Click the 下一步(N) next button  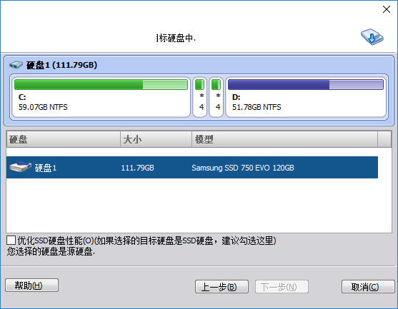point(282,287)
